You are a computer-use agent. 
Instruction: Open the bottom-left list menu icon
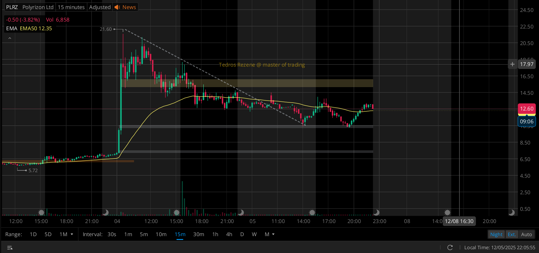10,248
